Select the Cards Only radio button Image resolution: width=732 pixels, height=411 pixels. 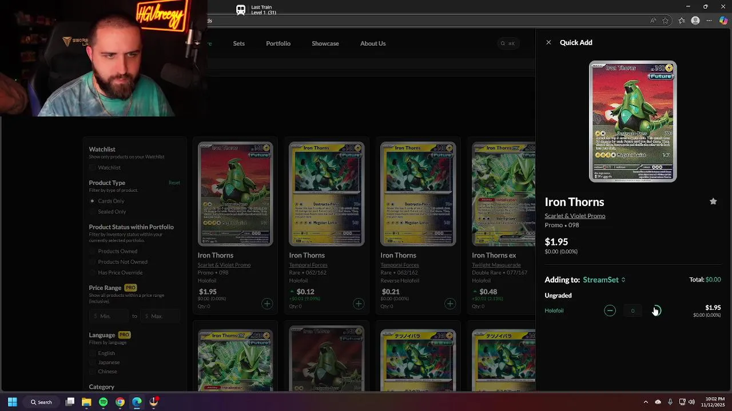(x=92, y=201)
